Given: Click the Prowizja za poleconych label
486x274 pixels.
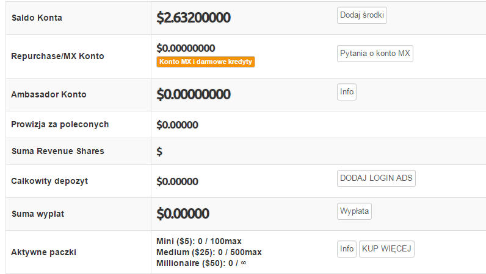Looking at the screenshot, I should click(60, 124).
